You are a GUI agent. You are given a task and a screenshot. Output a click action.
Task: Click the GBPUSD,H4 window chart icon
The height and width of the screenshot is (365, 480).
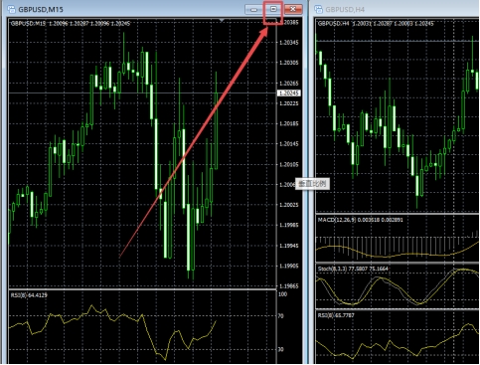click(x=319, y=9)
